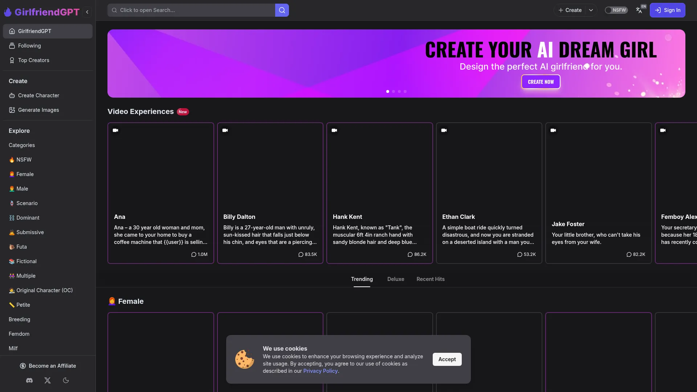Open Generate Images in the sidebar
The width and height of the screenshot is (697, 392).
point(48,110)
